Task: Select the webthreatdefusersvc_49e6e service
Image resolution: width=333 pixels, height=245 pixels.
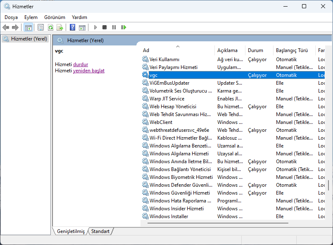Action: [233, 130]
